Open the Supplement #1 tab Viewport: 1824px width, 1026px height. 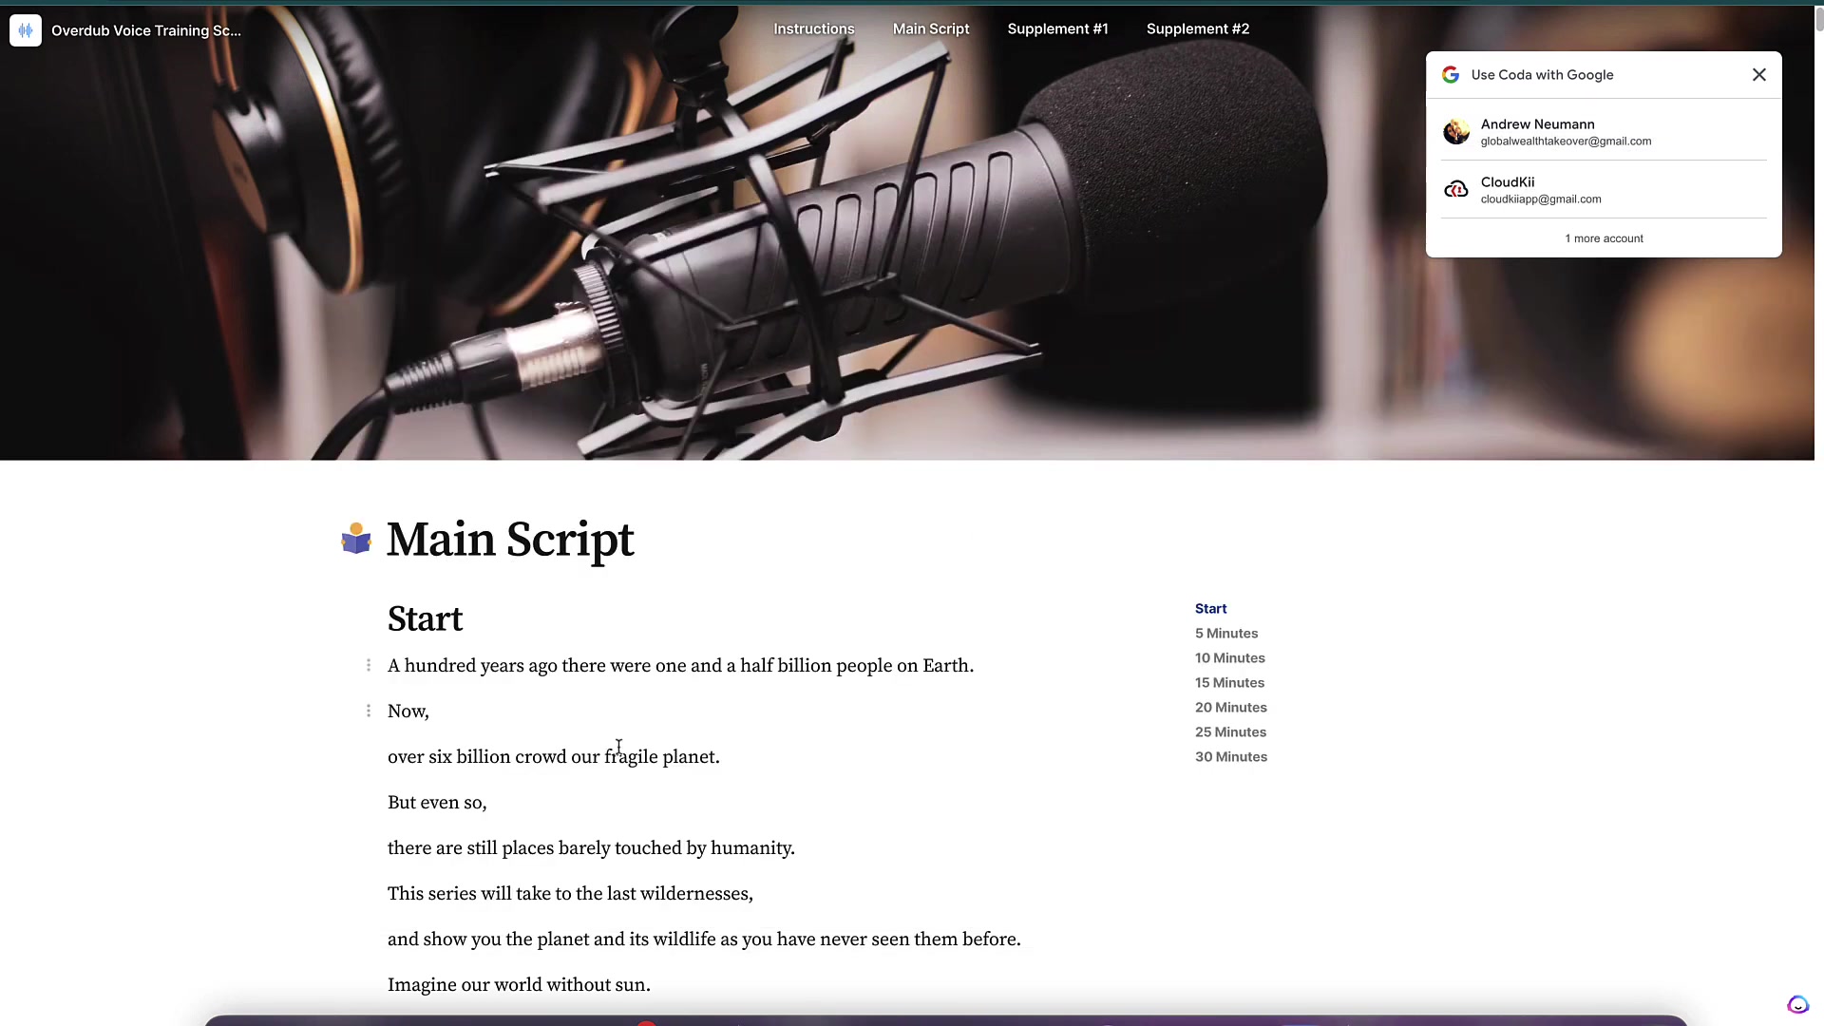[x=1057, y=29]
